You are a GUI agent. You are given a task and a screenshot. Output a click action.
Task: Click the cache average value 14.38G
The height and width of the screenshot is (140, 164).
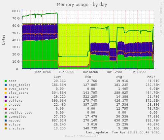[x=122, y=97]
